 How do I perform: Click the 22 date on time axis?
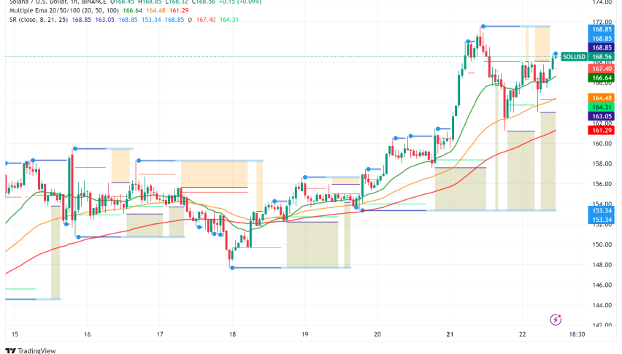tap(523, 334)
